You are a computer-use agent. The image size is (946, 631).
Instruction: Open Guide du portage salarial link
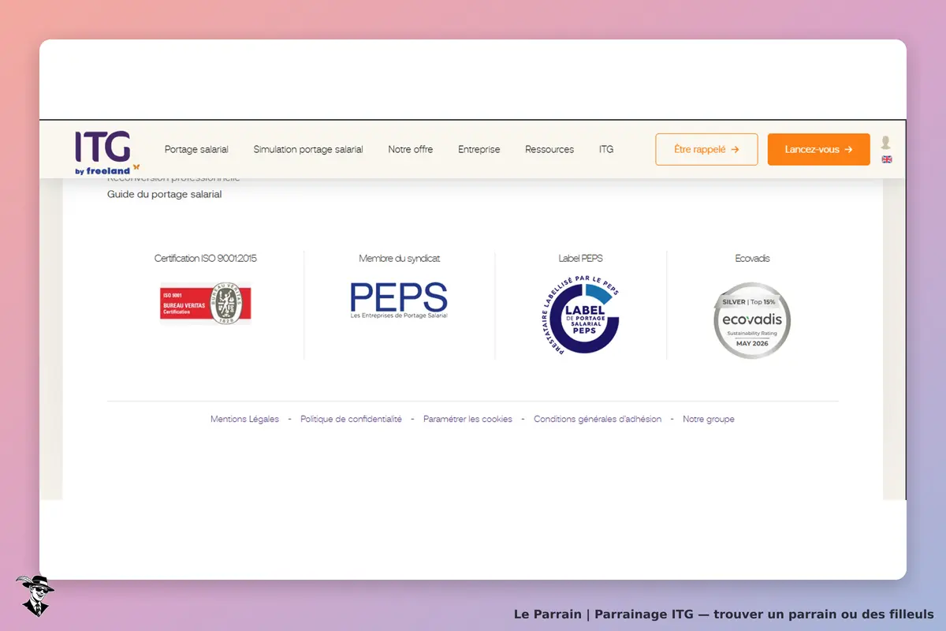pyautogui.click(x=165, y=194)
